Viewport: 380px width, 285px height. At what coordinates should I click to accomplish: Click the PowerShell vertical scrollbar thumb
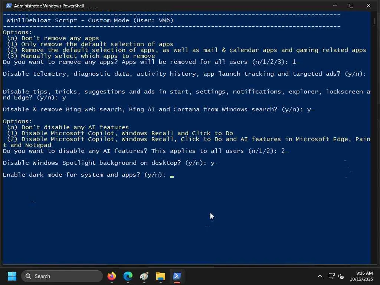(x=374, y=21)
